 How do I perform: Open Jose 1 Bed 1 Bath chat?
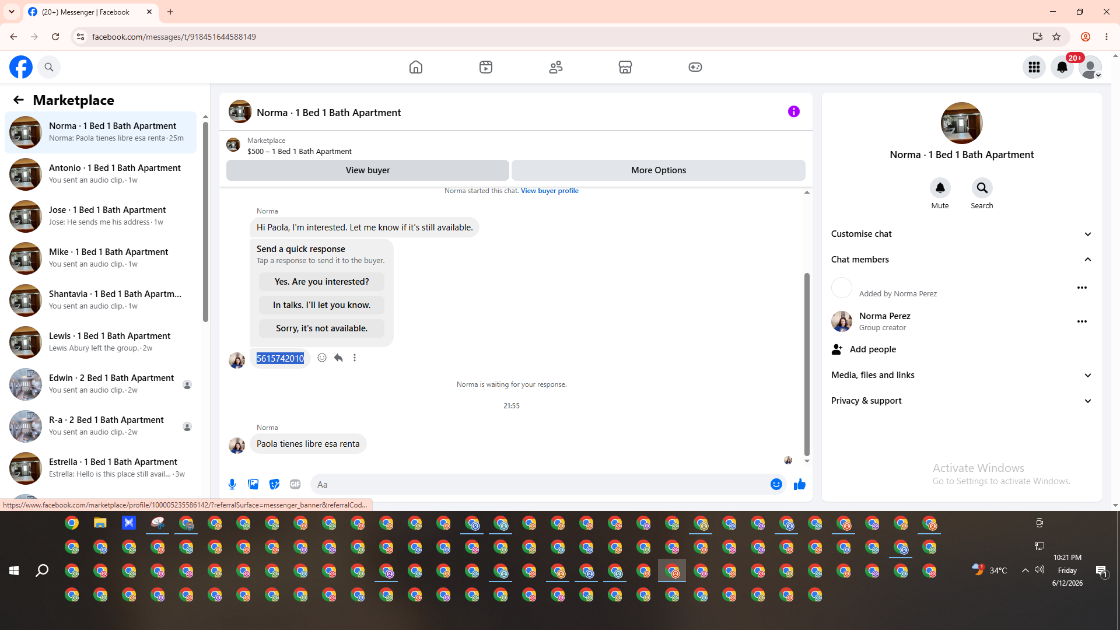coord(101,216)
